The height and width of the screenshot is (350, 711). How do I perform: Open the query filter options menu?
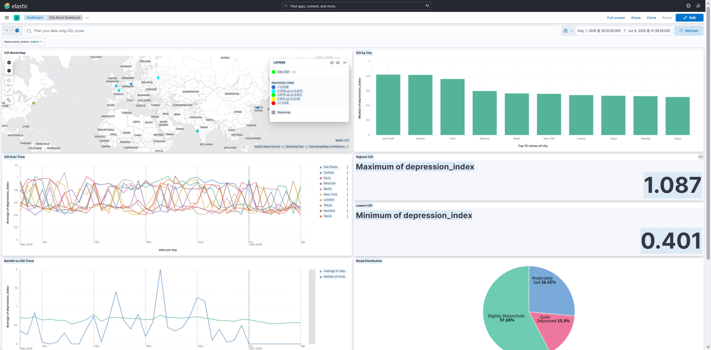7,30
